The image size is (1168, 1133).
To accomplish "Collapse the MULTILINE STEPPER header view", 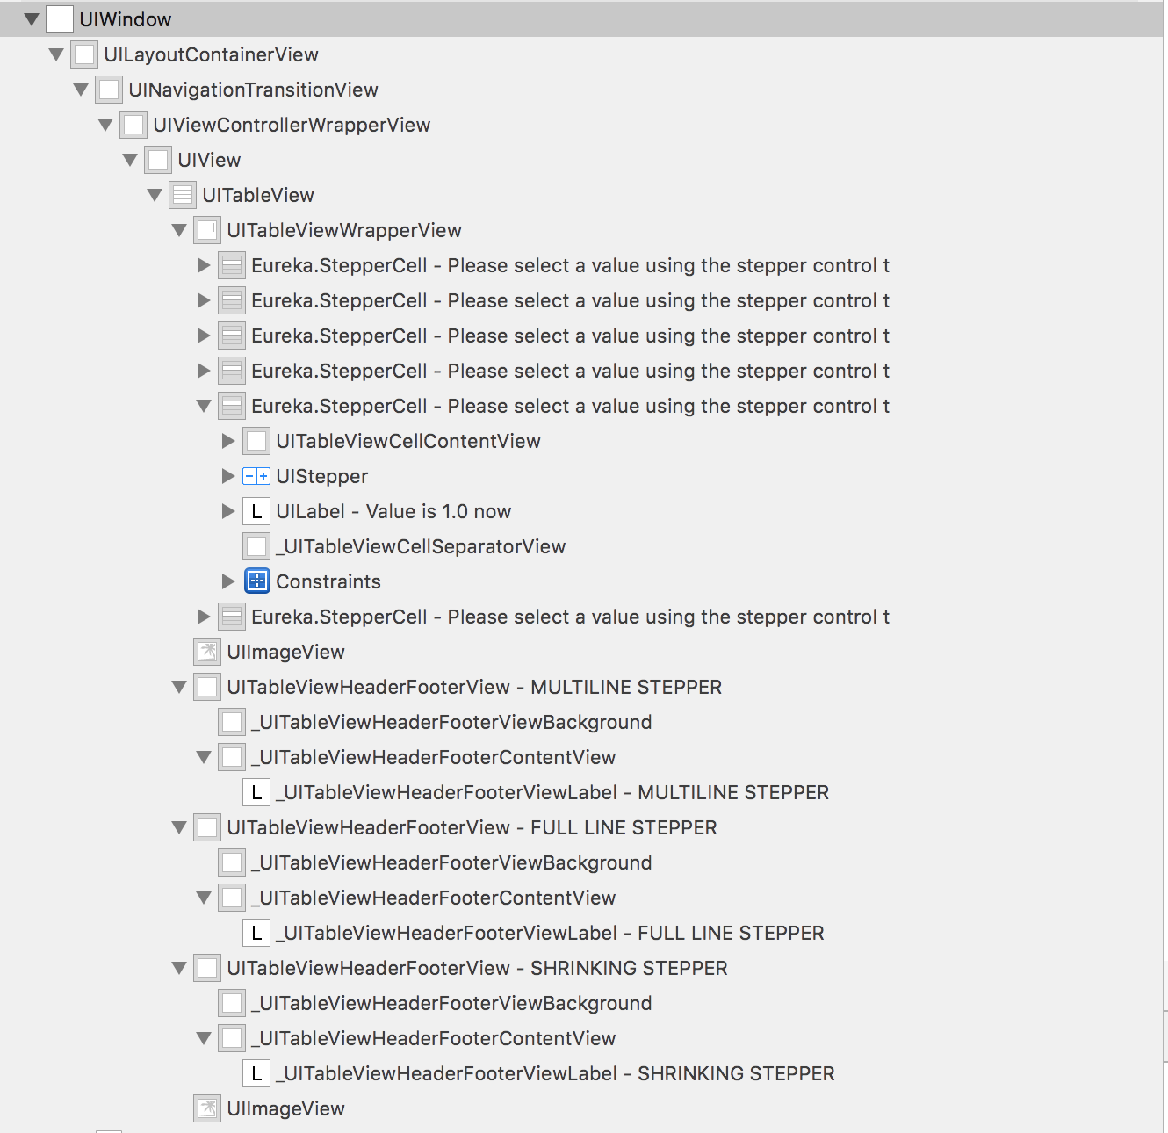I will tap(178, 686).
